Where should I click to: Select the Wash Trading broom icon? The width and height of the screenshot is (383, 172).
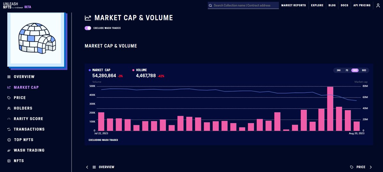(9, 150)
